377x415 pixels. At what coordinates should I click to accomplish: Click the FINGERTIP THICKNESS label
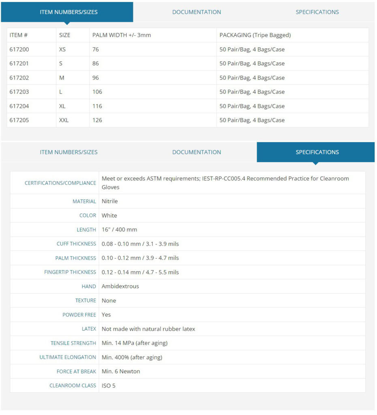point(70,272)
